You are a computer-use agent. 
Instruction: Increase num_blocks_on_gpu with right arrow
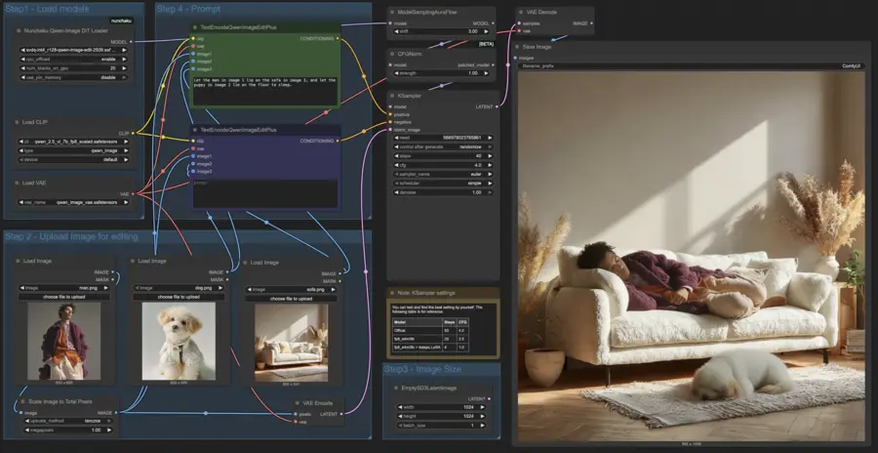pos(124,68)
